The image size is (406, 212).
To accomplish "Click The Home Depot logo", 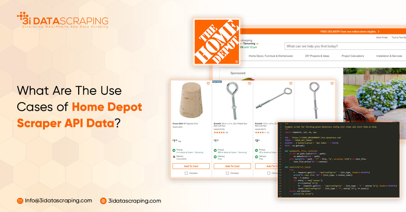I will pyautogui.click(x=217, y=42).
